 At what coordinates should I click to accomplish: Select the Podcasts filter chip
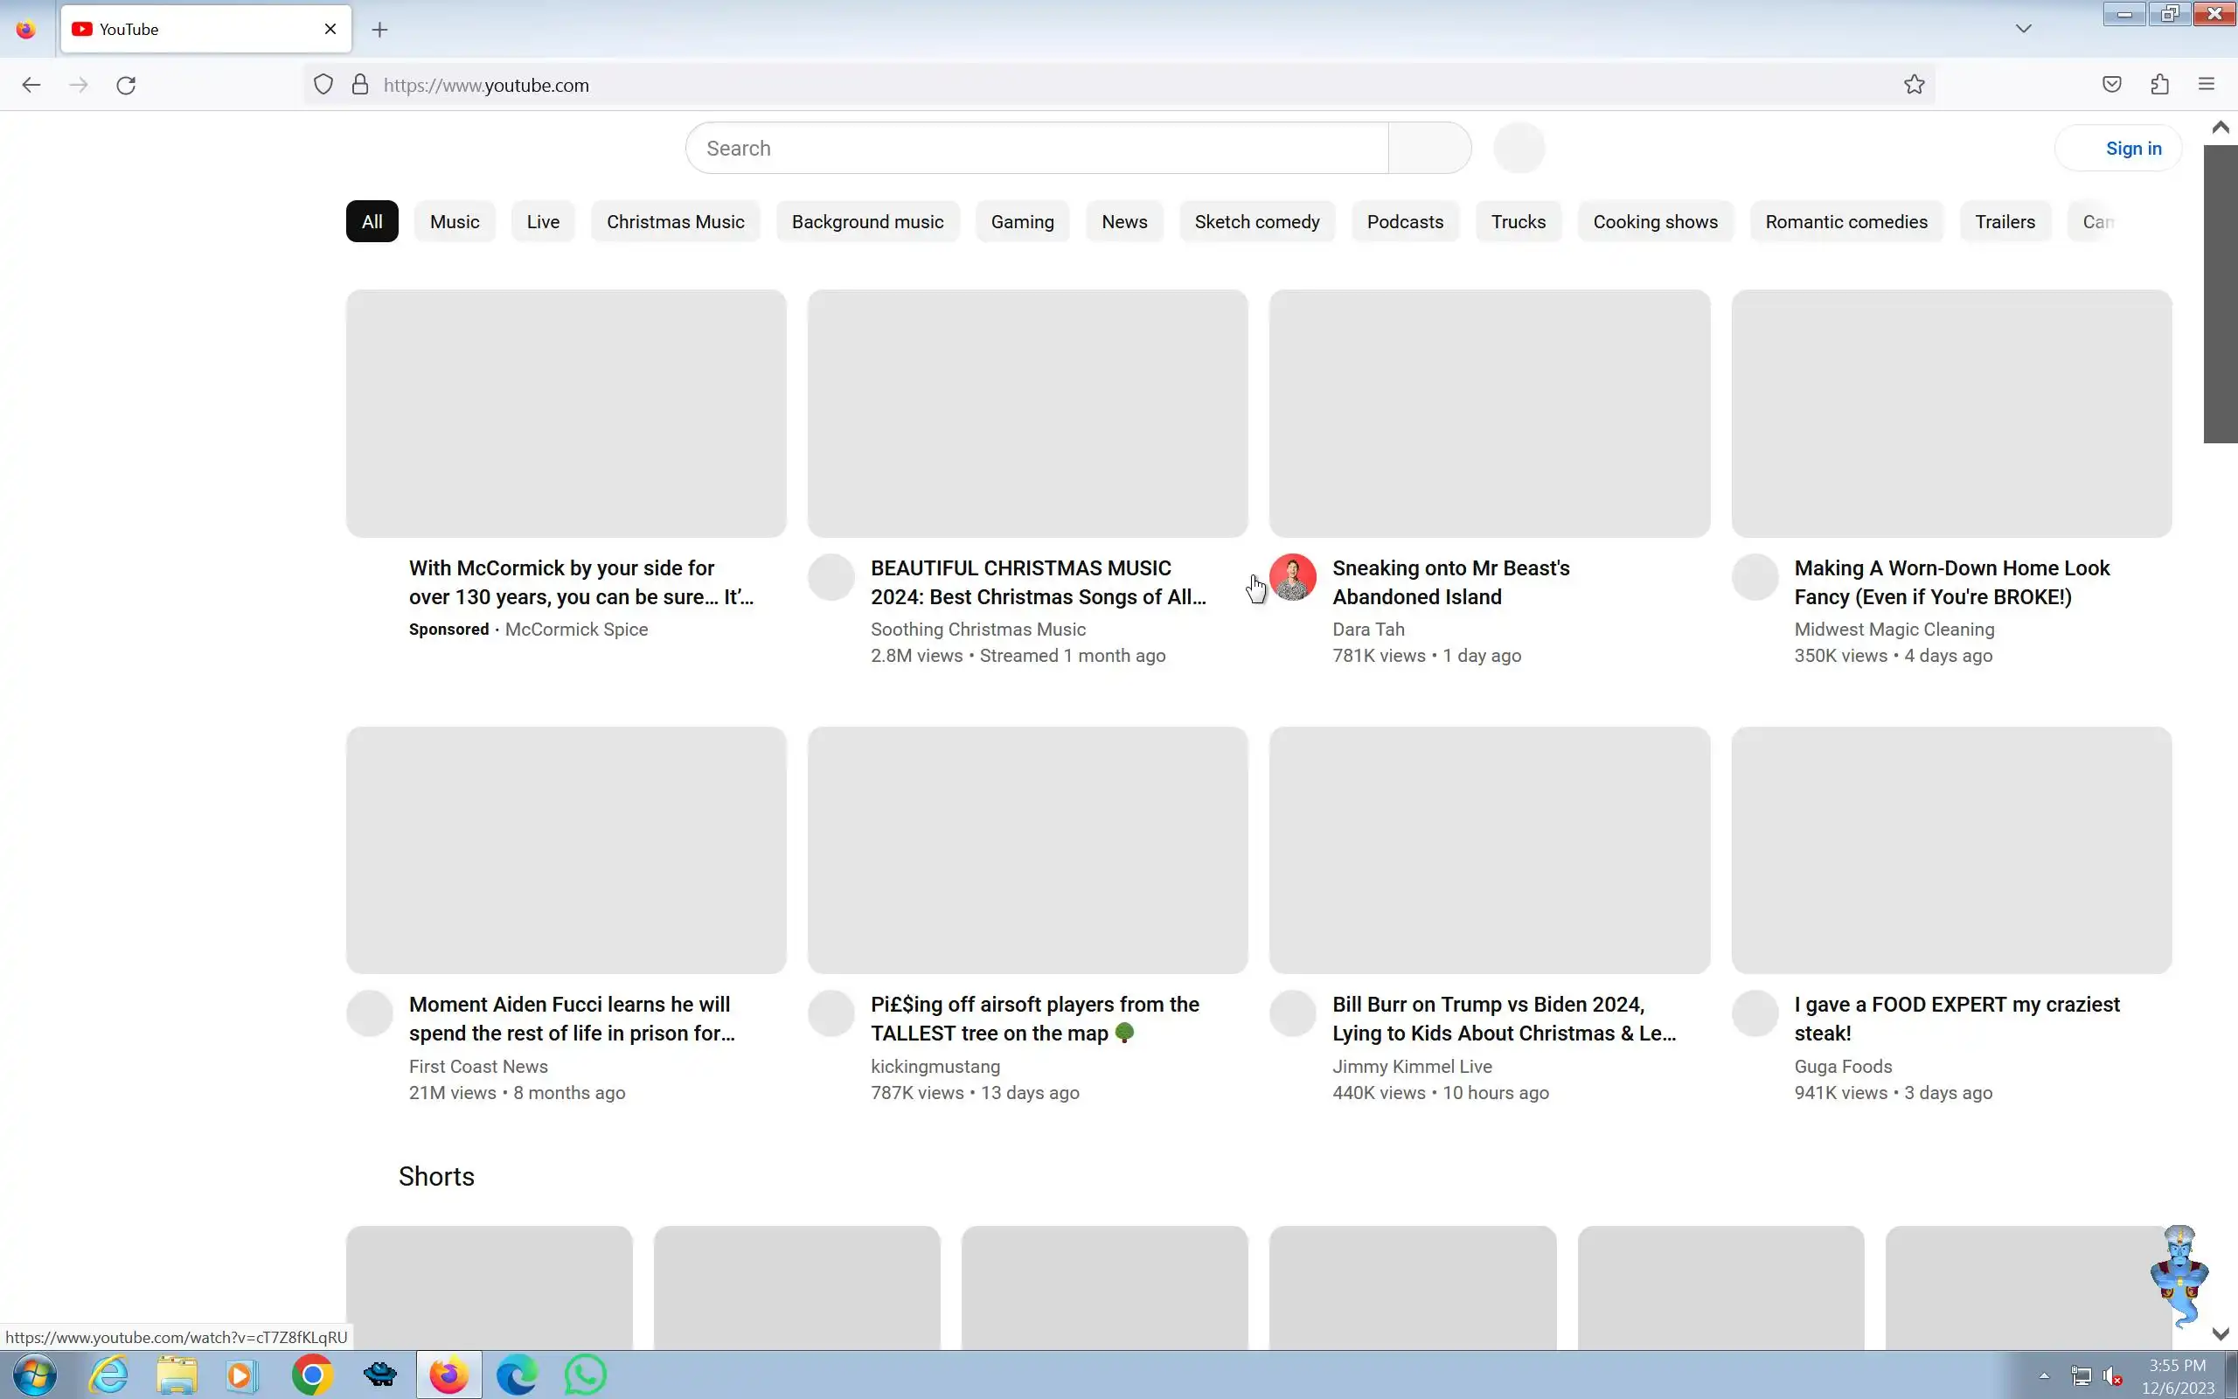1404,222
